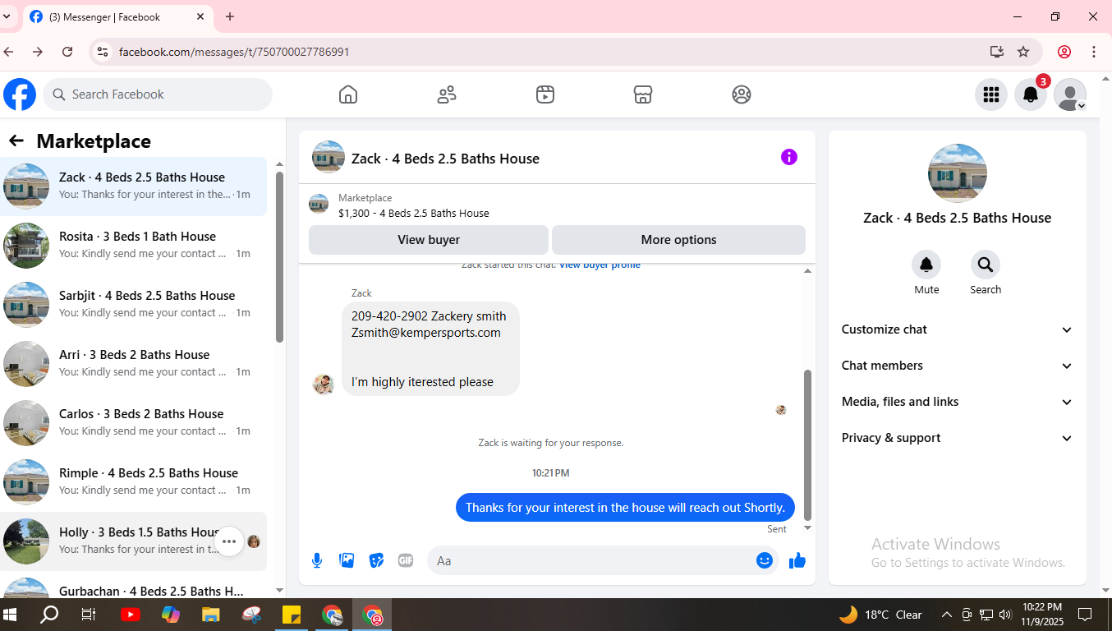Show hidden system tray icons

coord(946,615)
